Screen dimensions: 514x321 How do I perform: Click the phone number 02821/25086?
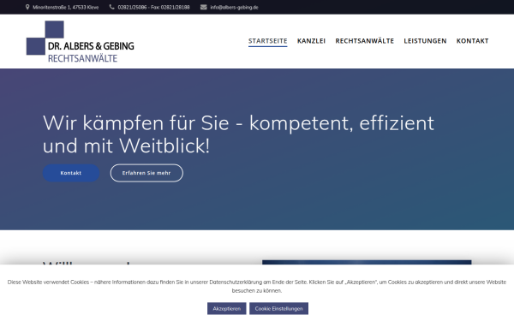(132, 7)
